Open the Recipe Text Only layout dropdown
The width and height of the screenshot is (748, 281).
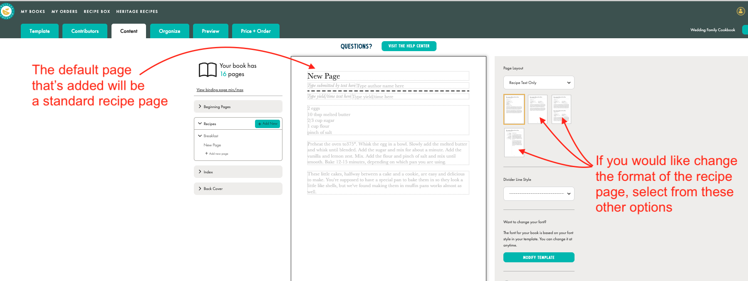pyautogui.click(x=539, y=83)
